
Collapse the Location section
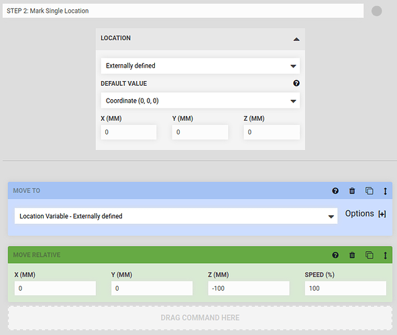296,40
